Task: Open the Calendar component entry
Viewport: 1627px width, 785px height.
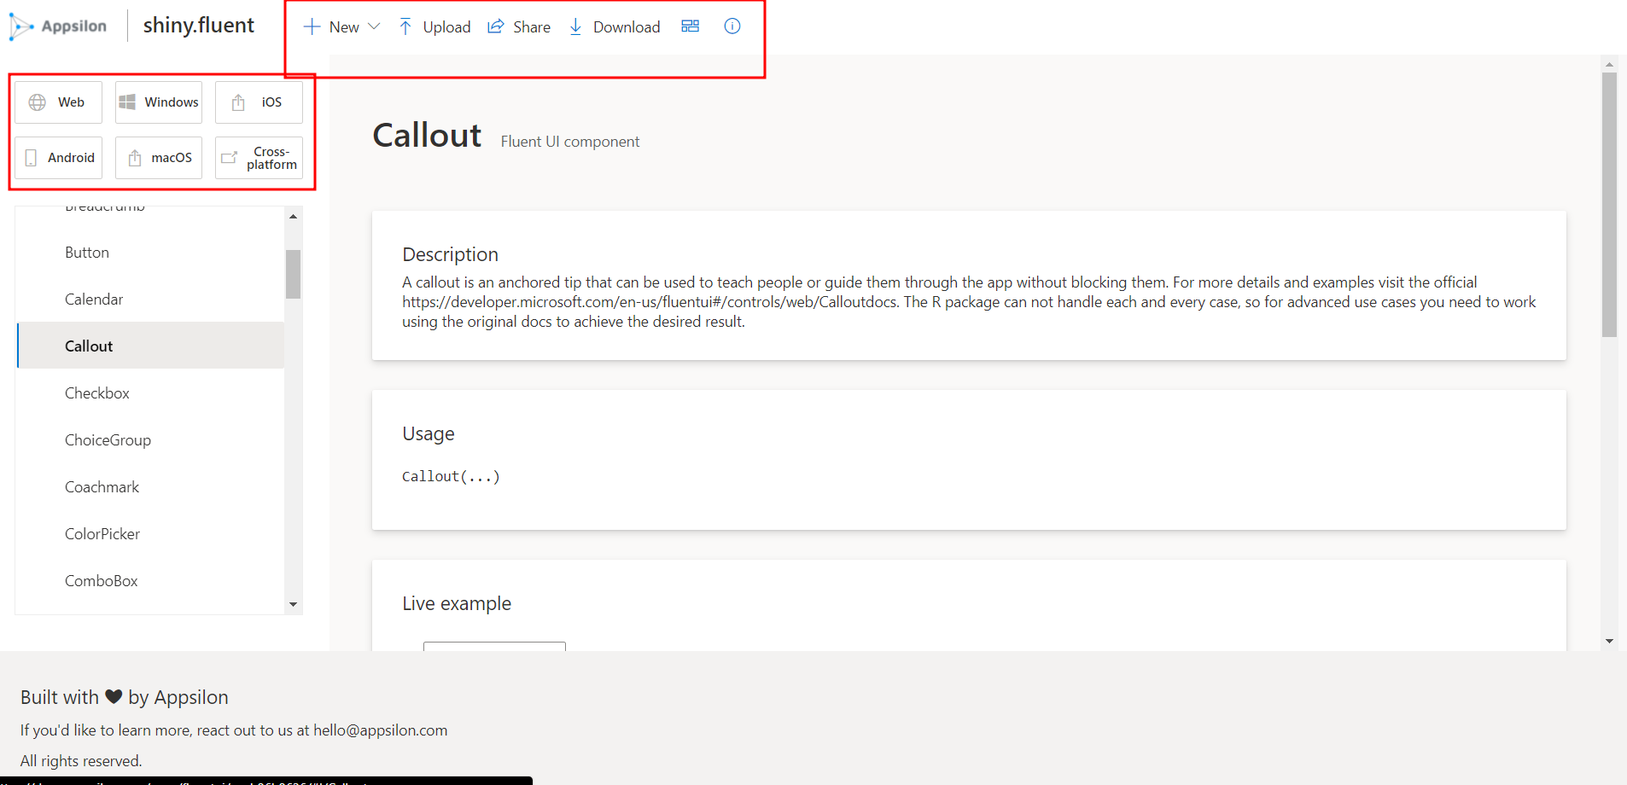Action: (x=94, y=299)
